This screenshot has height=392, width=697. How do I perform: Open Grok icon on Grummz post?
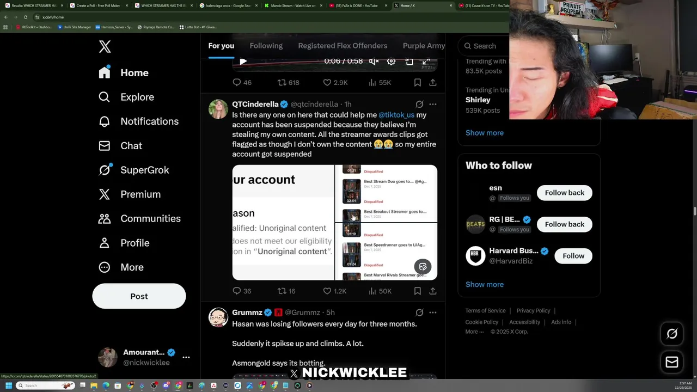click(x=419, y=313)
